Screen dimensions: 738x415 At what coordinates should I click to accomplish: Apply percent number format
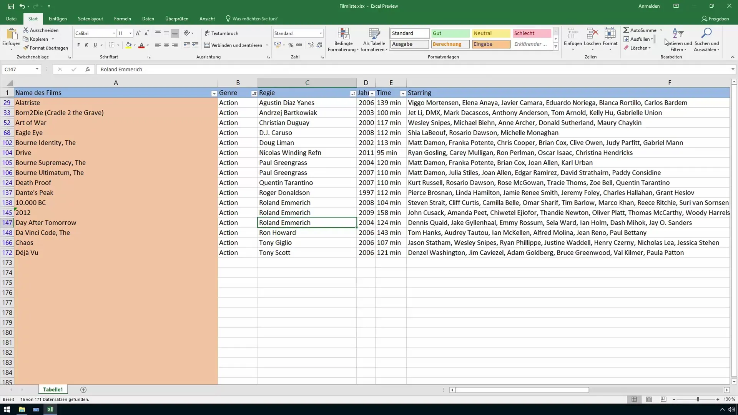(291, 45)
